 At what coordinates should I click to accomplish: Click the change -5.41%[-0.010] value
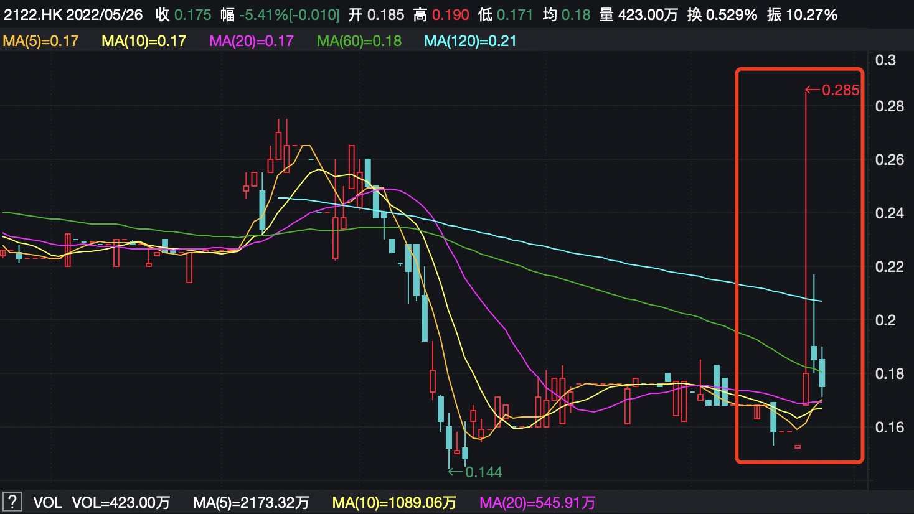tap(290, 15)
